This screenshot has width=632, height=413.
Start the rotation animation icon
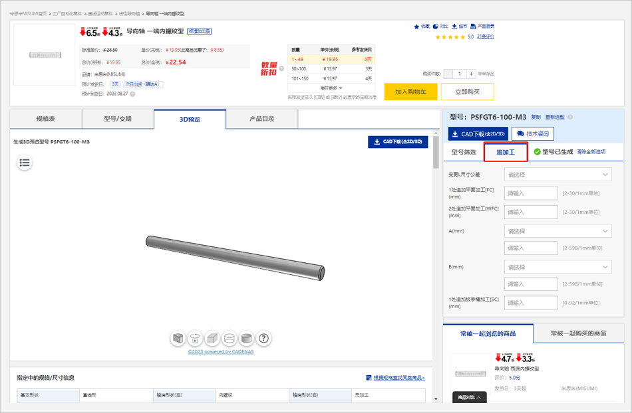195,339
